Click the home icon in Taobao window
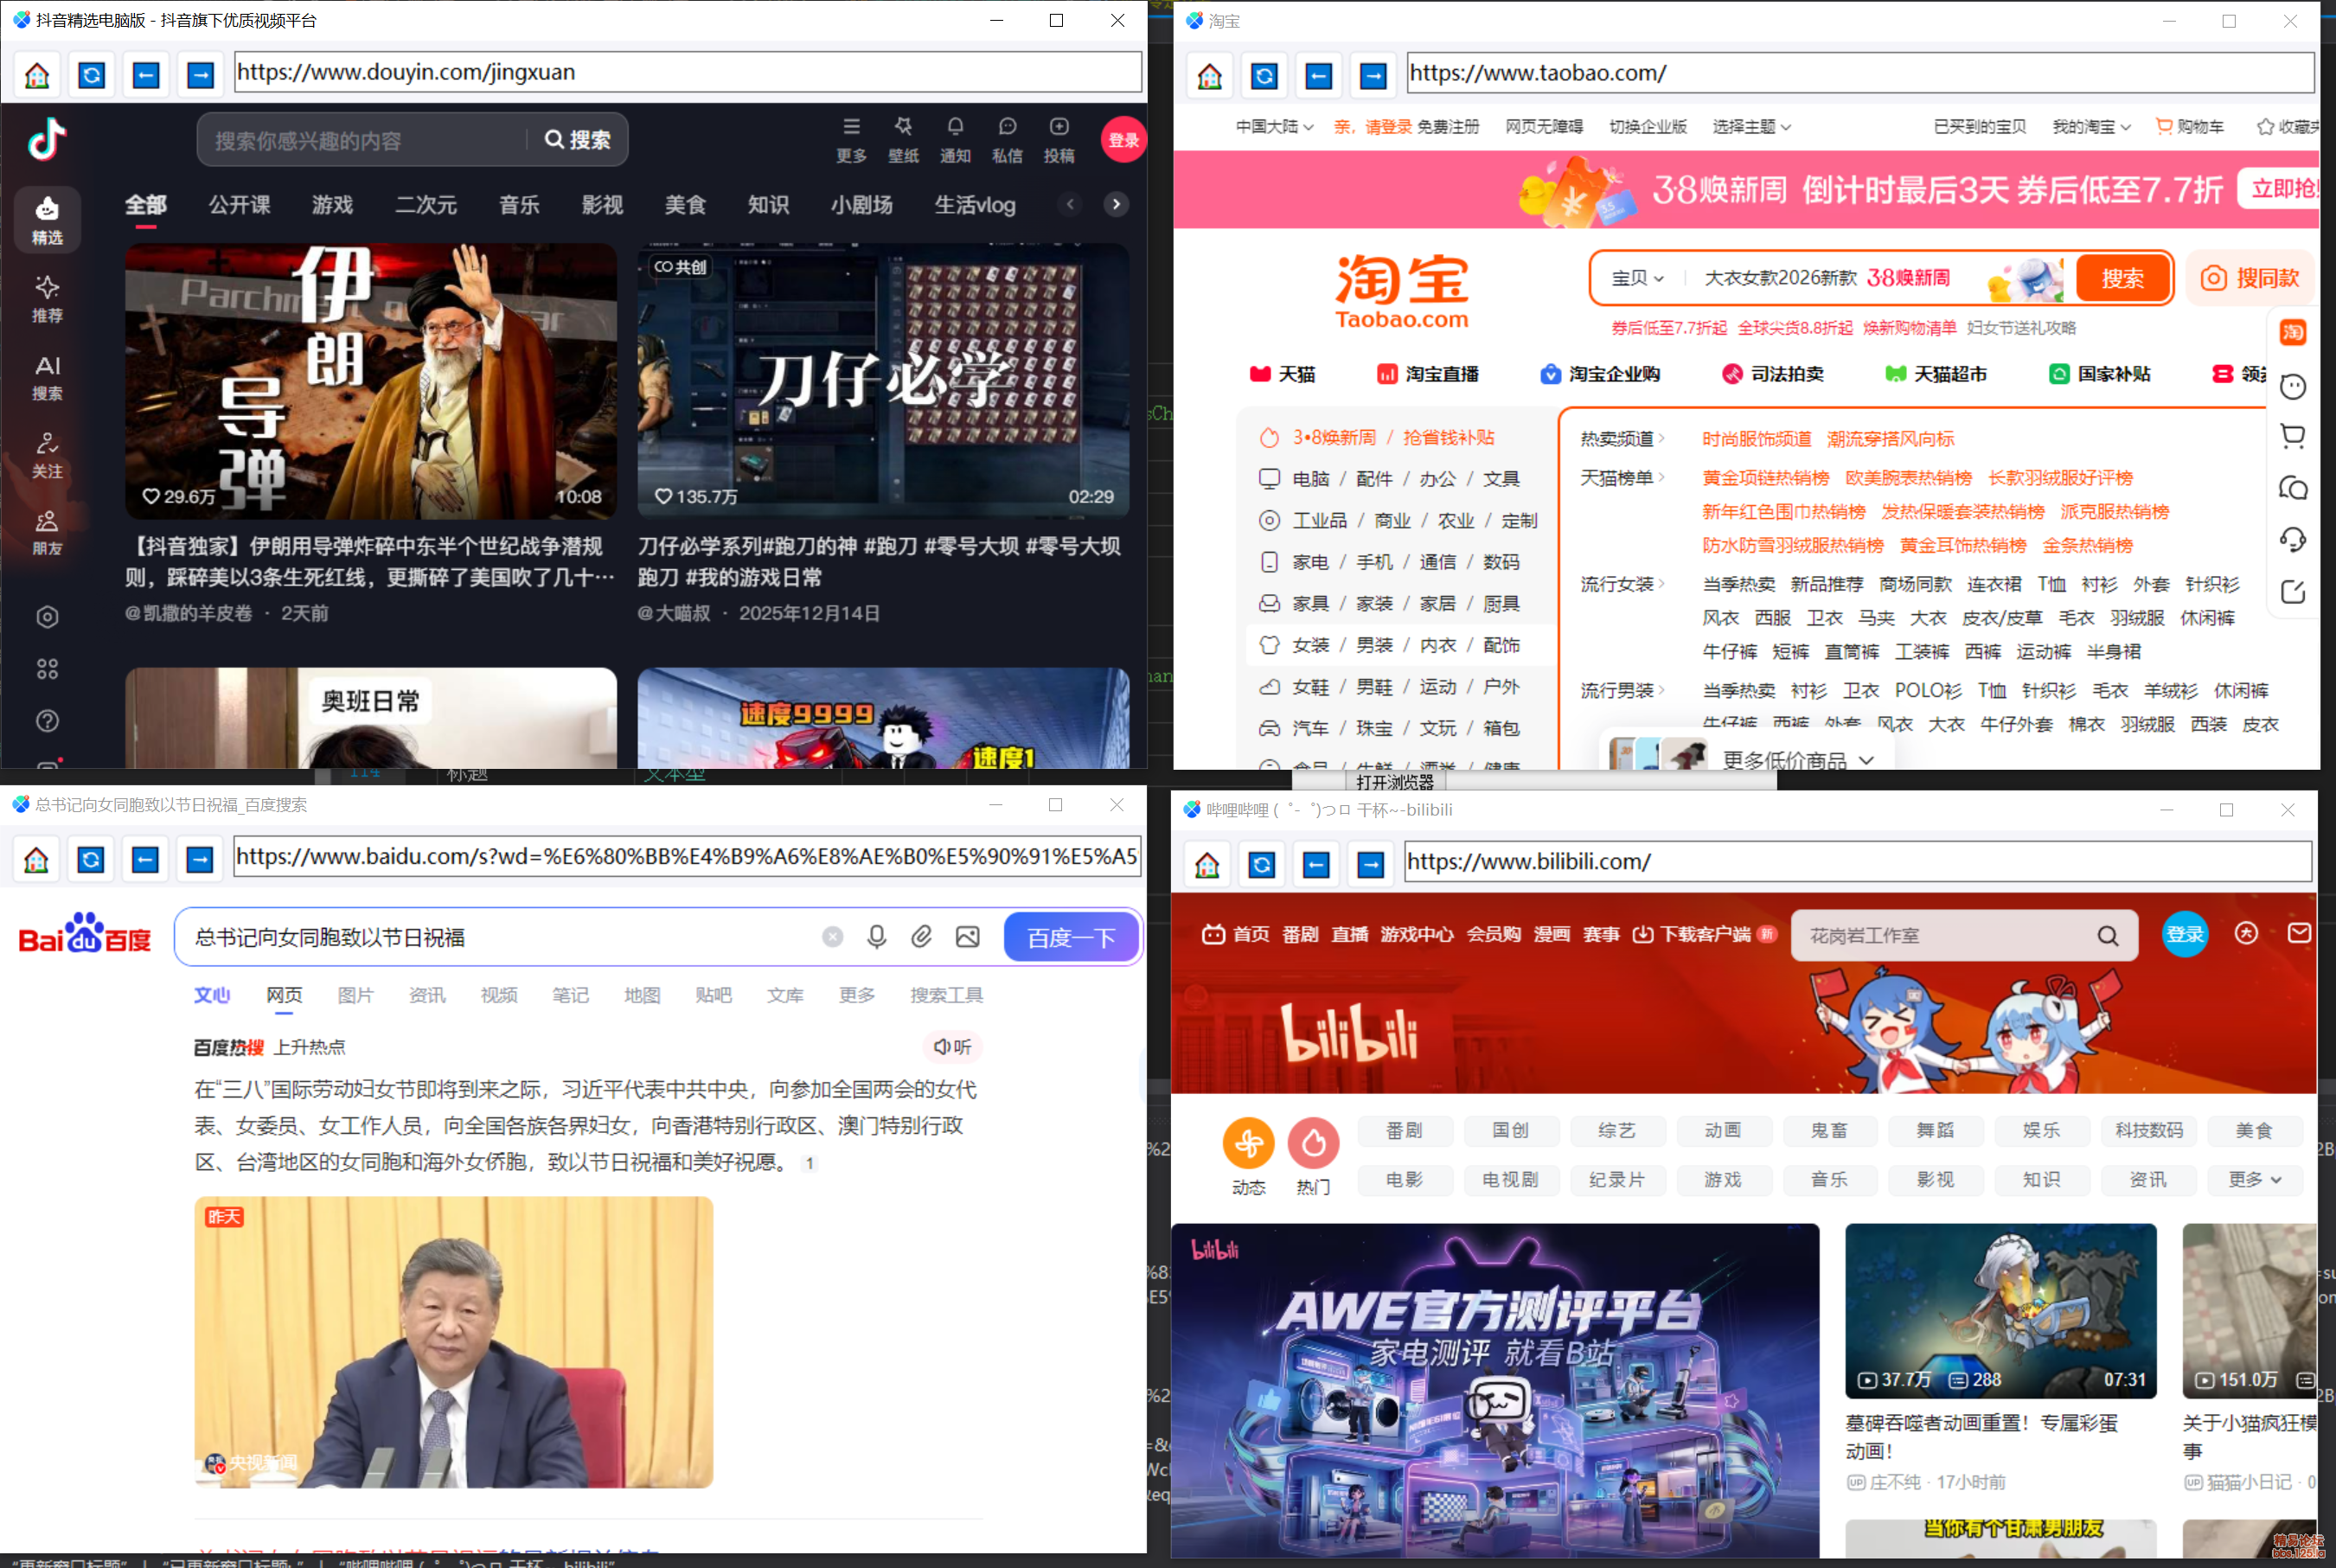The image size is (2336, 1568). (1210, 76)
